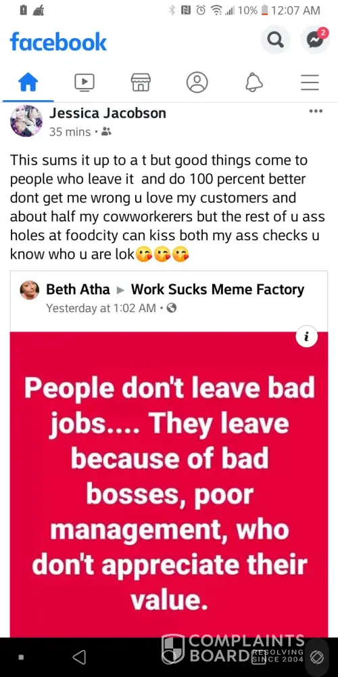Tap the info icon on the red image
The width and height of the screenshot is (338, 677).
[307, 338]
